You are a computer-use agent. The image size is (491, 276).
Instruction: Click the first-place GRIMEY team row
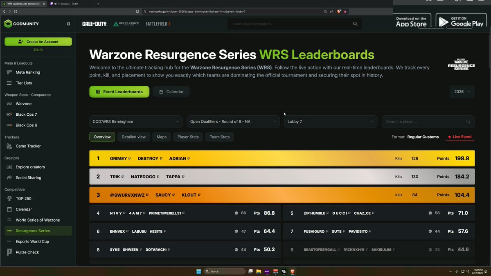click(282, 158)
